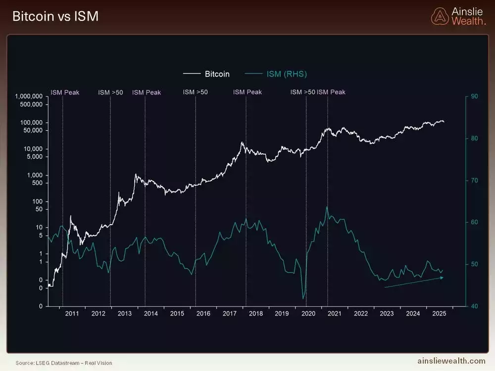Select the ISM (RHS) legend line marker
This screenshot has width=495, height=371.
[254, 74]
